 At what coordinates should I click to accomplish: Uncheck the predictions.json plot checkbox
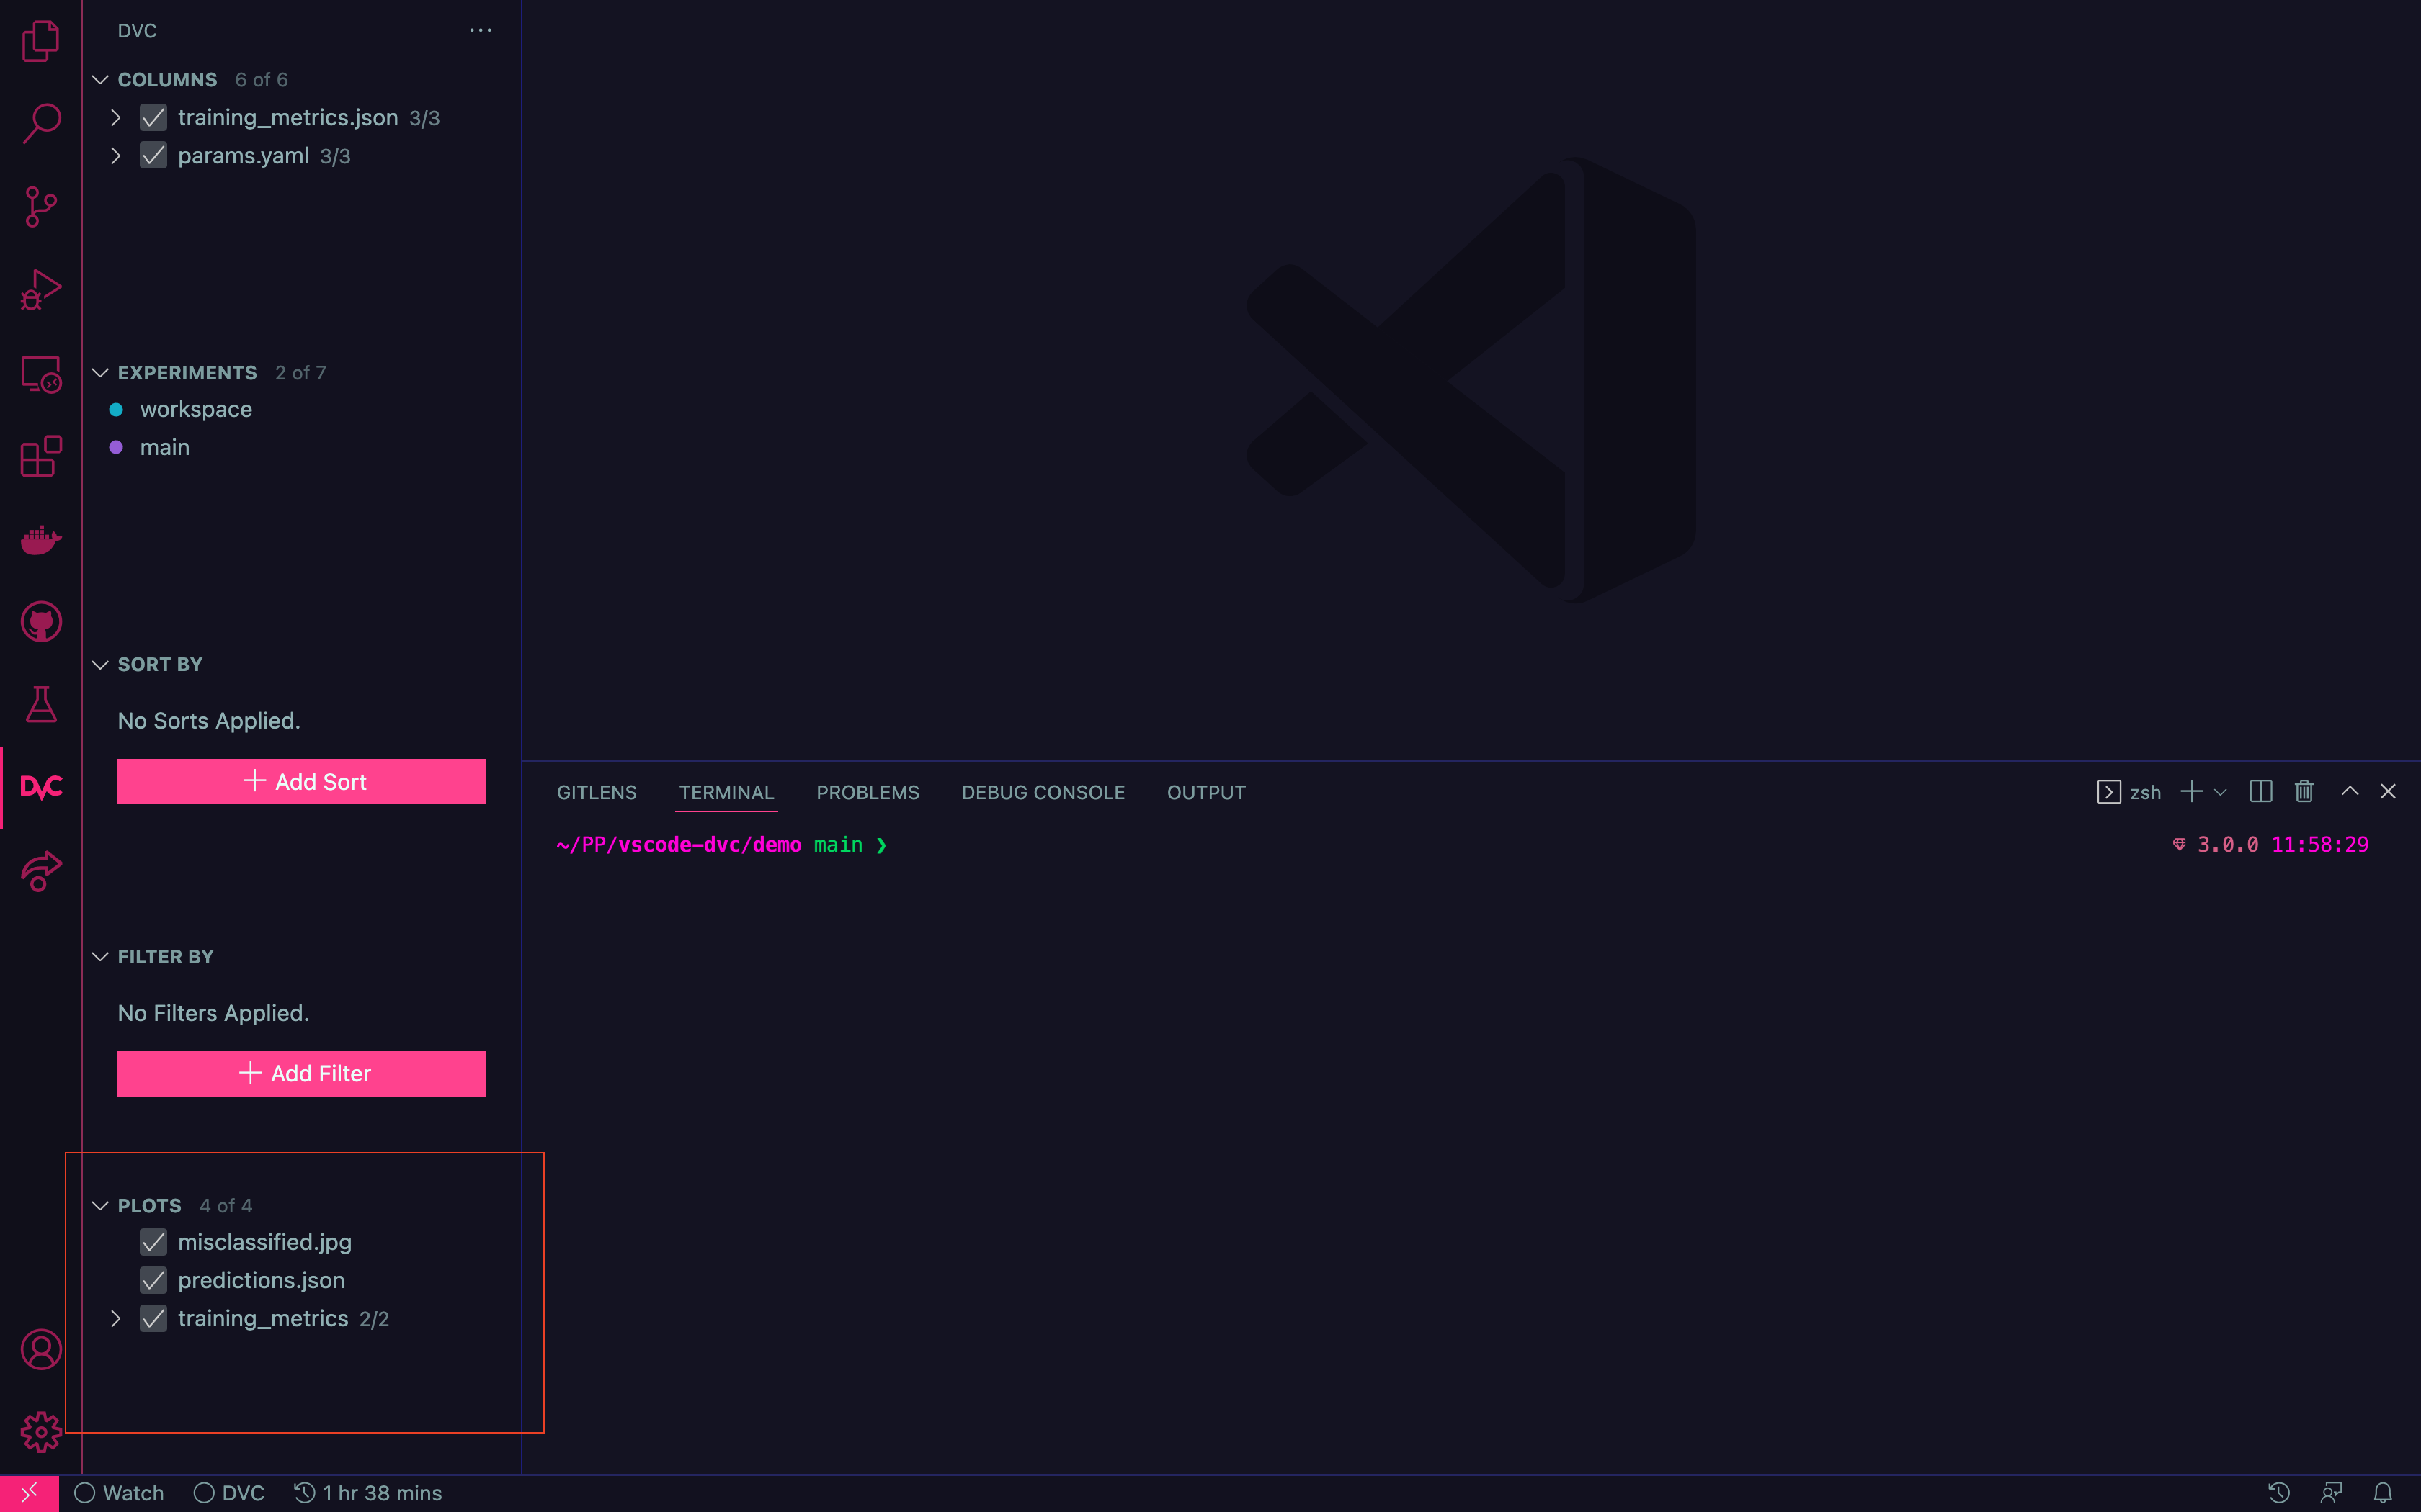(153, 1280)
